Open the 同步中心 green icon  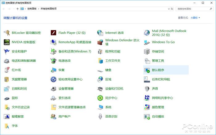tap(100, 98)
